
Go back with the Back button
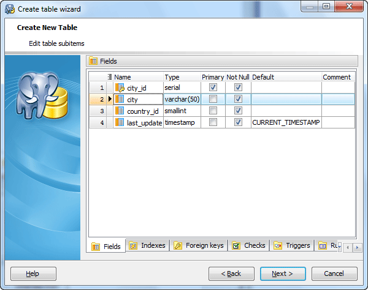[x=231, y=273]
